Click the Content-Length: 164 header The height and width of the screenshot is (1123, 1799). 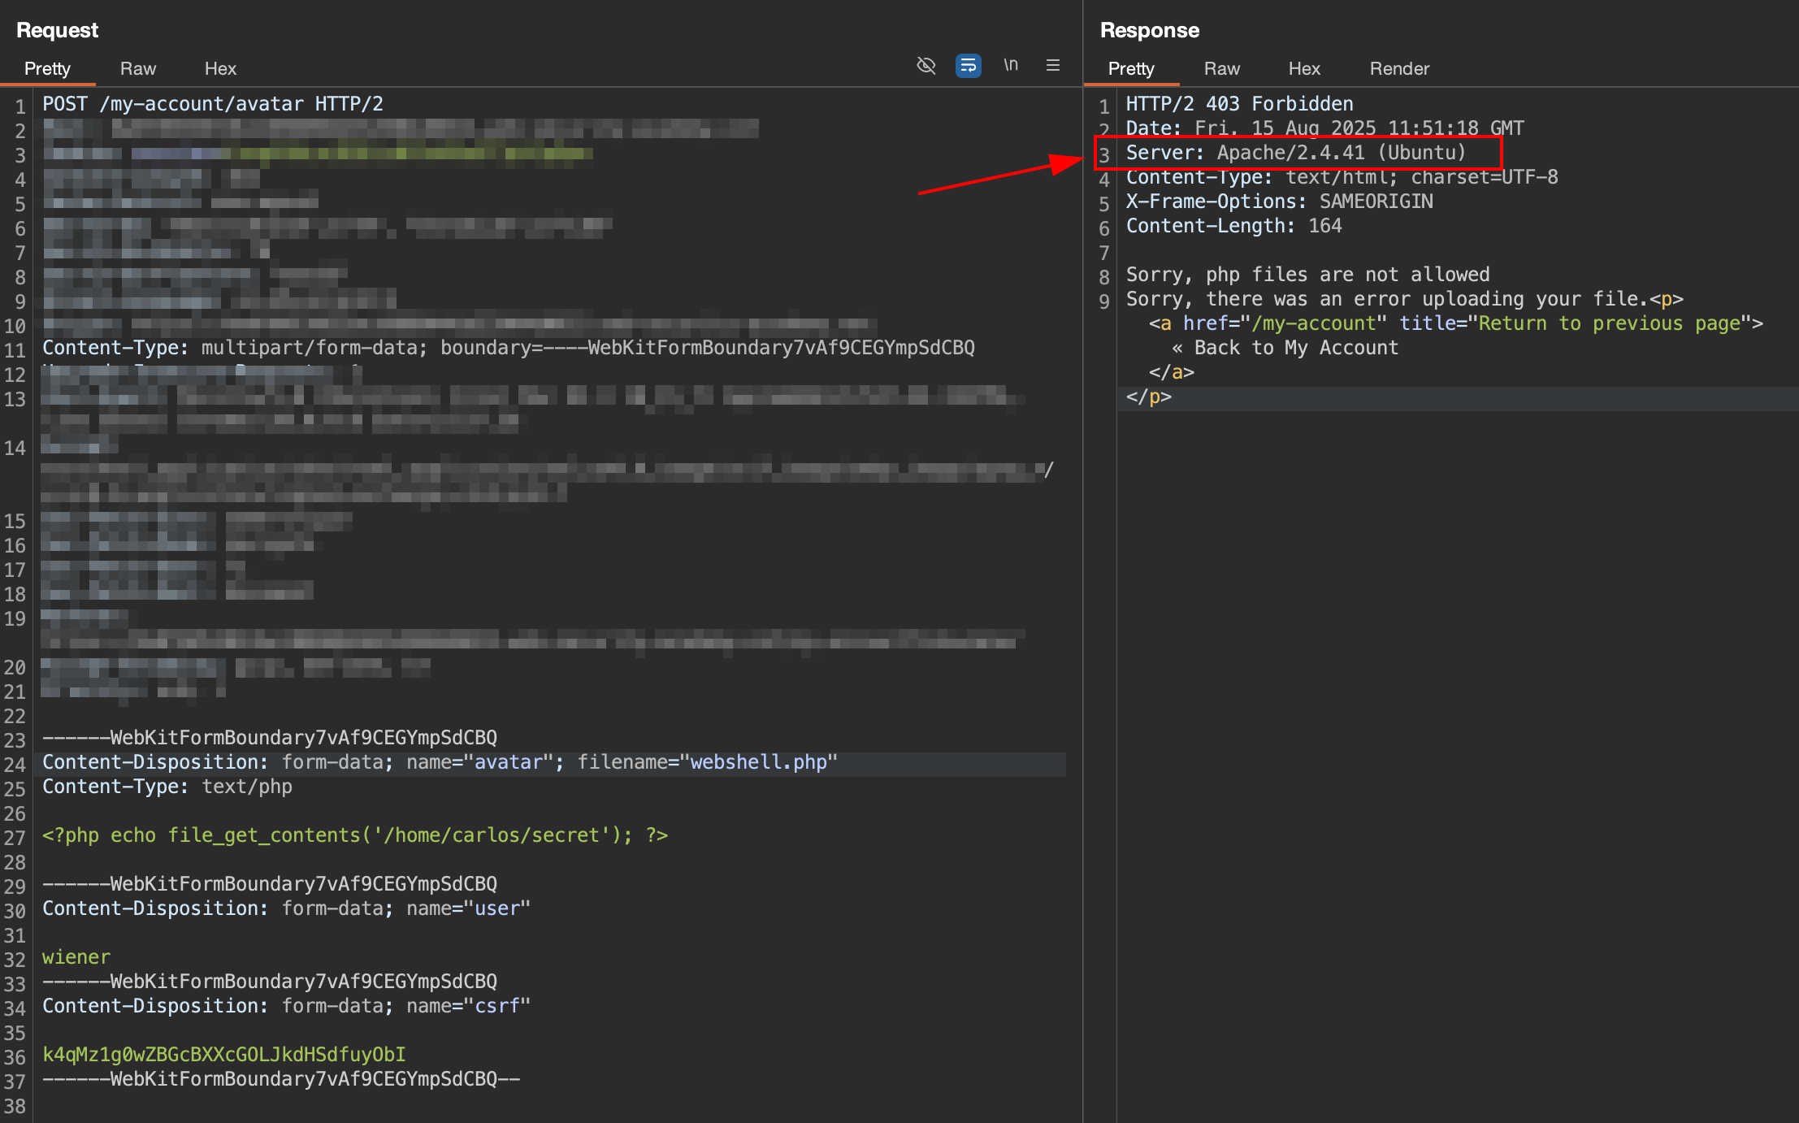pyautogui.click(x=1234, y=226)
